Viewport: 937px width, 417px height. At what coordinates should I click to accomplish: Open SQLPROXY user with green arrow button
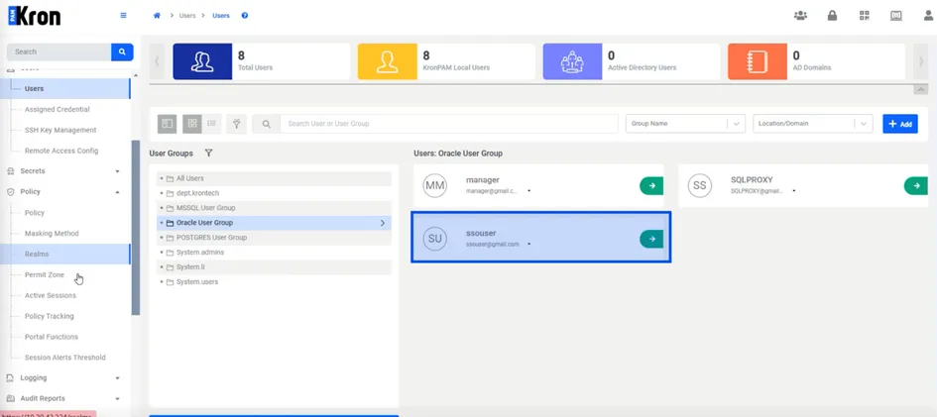916,185
